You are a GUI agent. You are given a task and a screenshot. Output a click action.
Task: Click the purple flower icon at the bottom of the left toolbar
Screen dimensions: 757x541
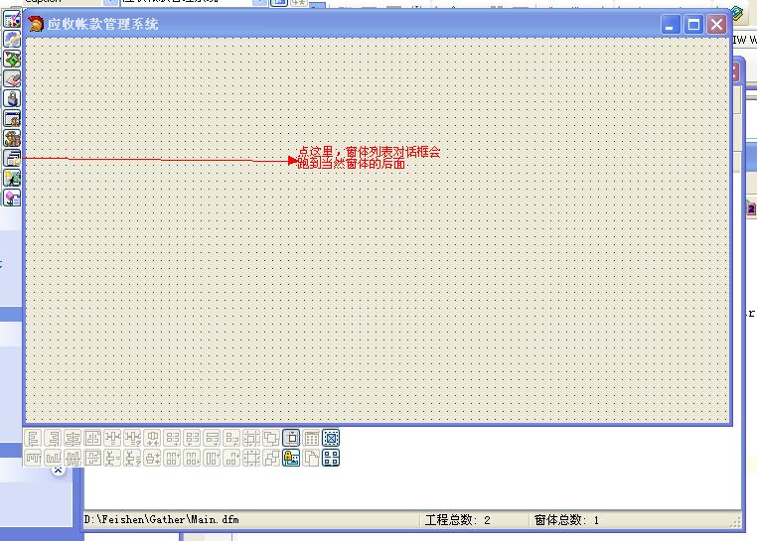[x=12, y=198]
